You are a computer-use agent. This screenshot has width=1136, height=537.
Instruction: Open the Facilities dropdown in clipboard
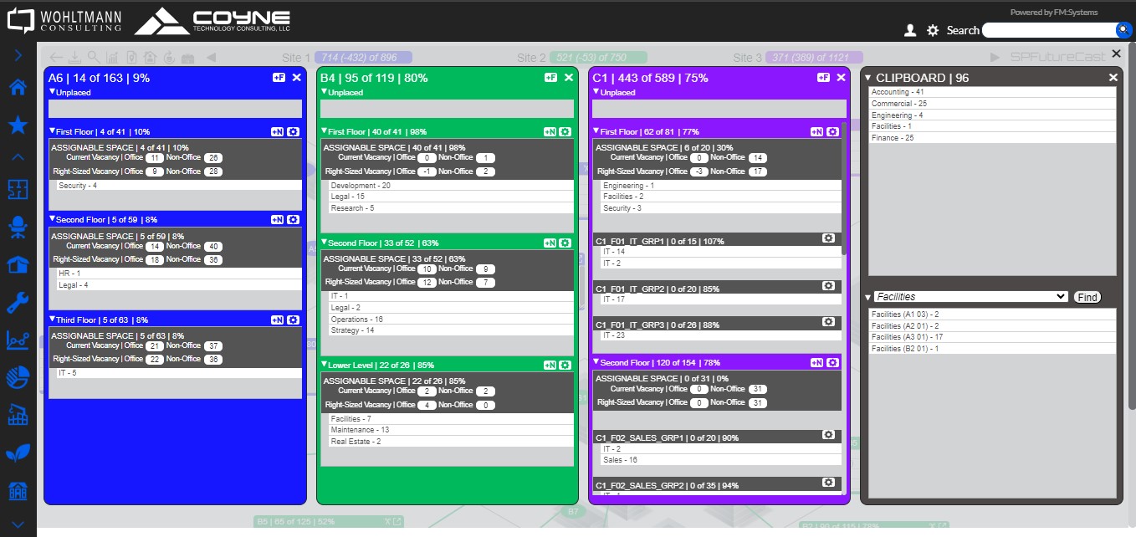[x=970, y=297]
